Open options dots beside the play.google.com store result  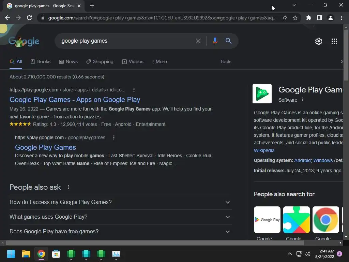[x=134, y=90]
